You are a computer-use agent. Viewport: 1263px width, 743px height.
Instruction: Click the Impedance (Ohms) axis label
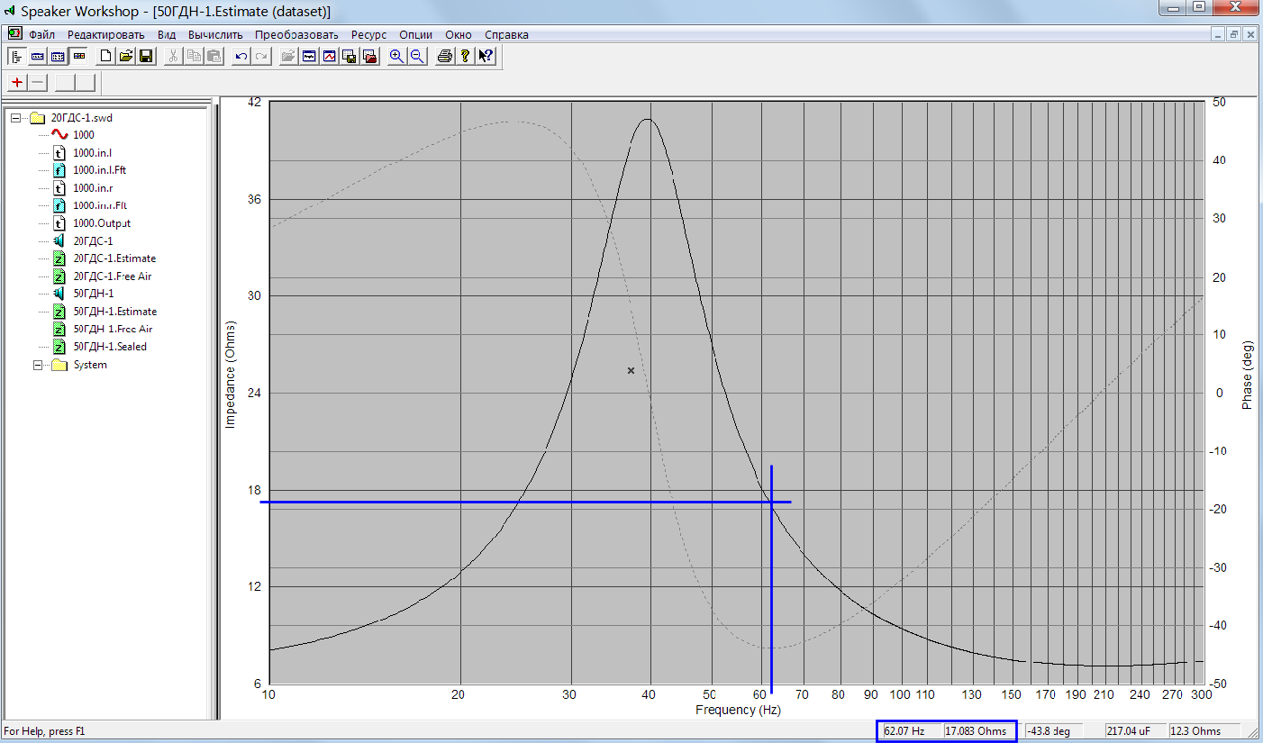[x=230, y=373]
